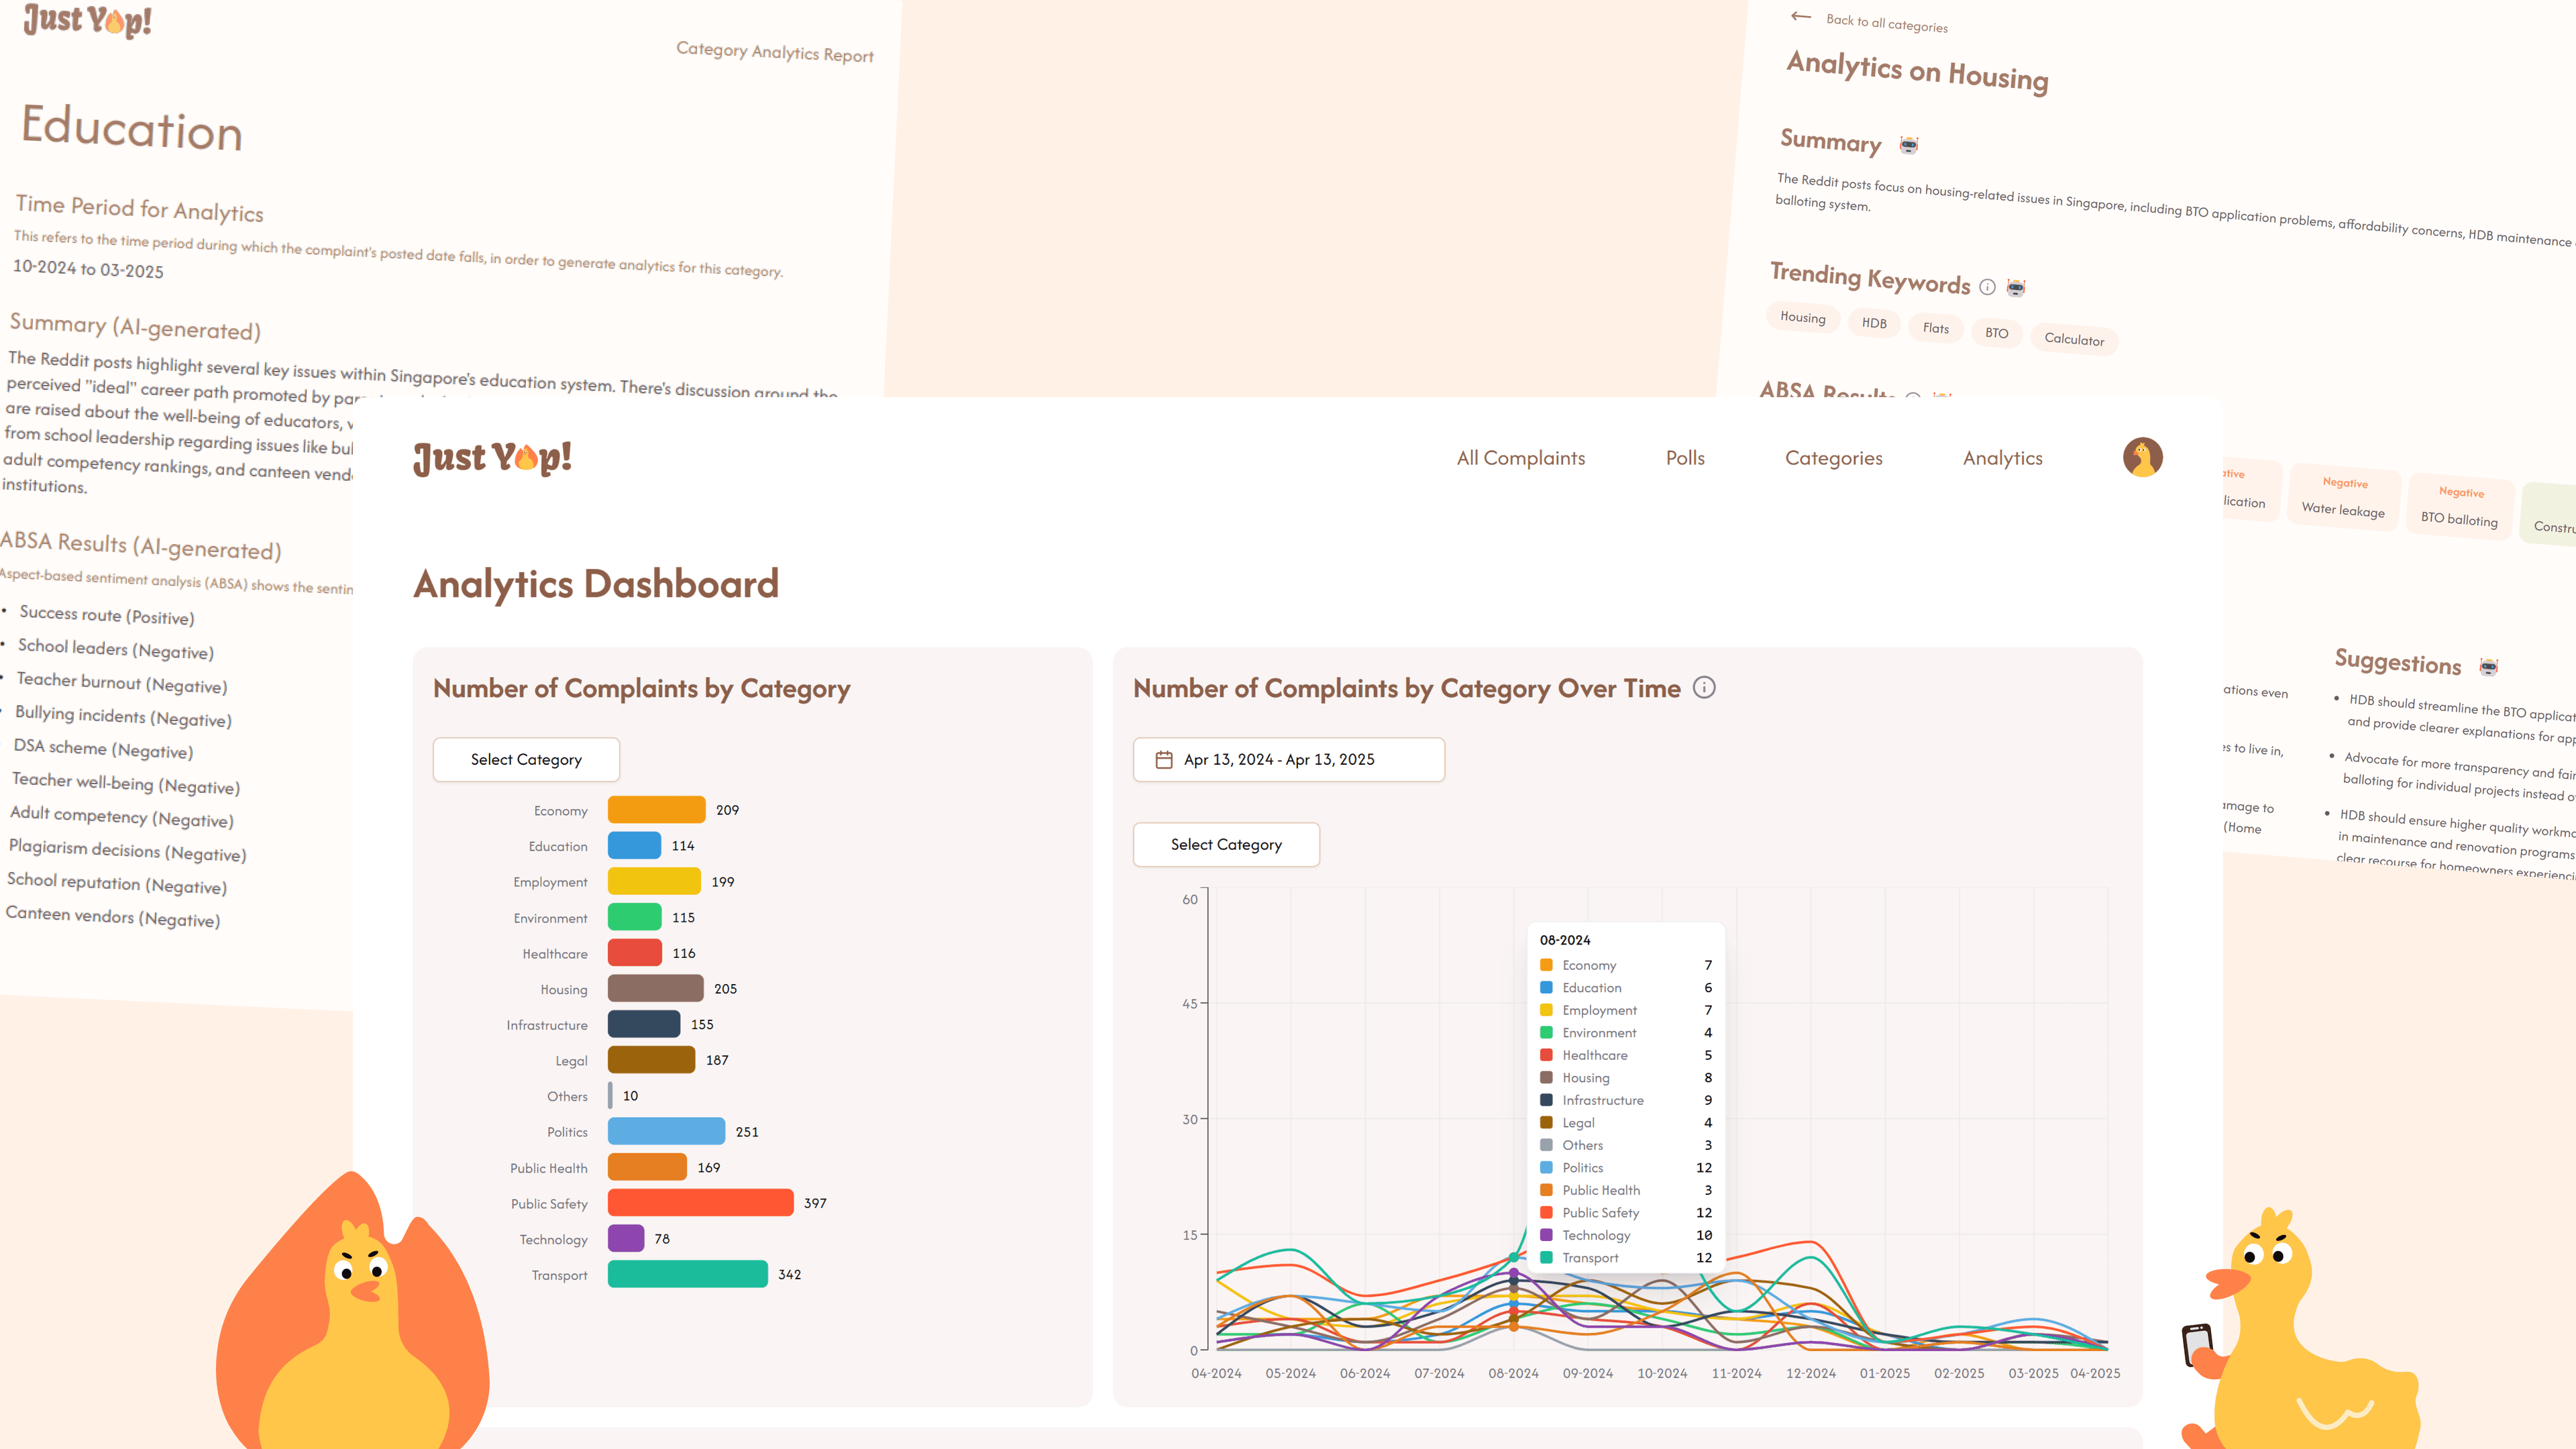Open the Categories navigation item
This screenshot has height=1449, width=2576.
coord(1833,458)
